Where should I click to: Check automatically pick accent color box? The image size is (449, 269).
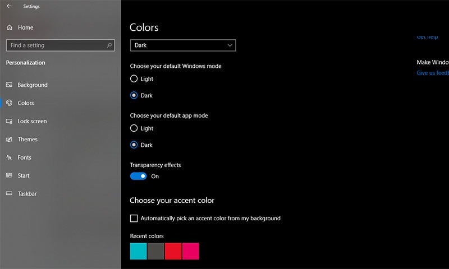tap(134, 218)
